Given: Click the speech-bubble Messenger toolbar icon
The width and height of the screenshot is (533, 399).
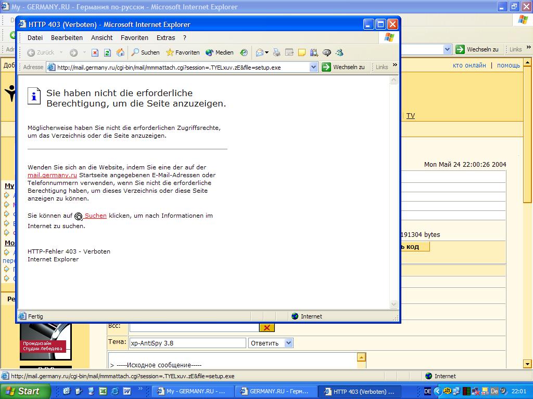Looking at the screenshot, I should coord(327,52).
